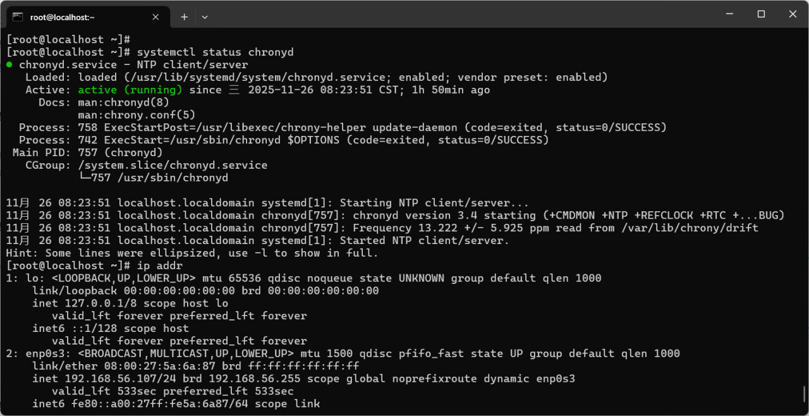Click the terminal icon on the tab

18,17
